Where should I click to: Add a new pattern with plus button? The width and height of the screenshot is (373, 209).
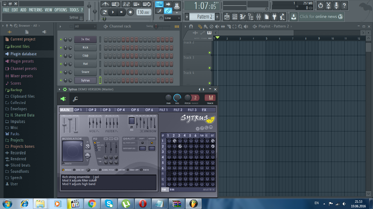[x=217, y=17]
